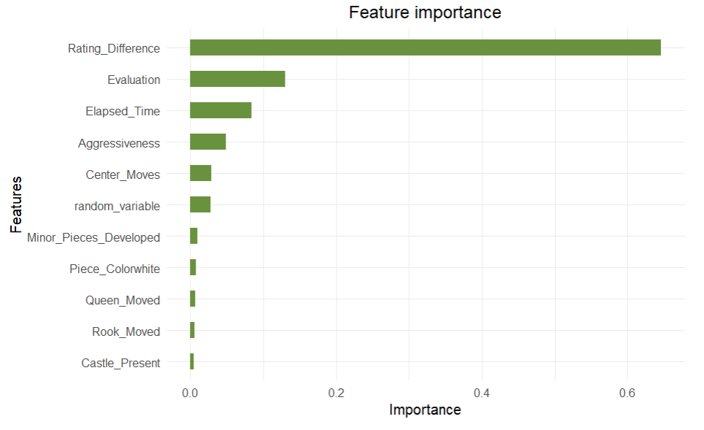Select the random_variable bar
Image resolution: width=704 pixels, height=430 pixels.
200,204
